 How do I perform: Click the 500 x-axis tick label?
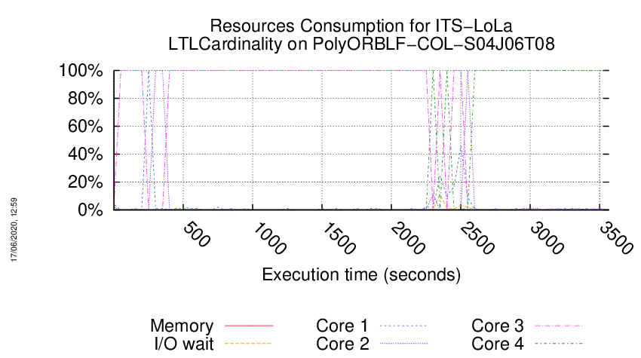pyautogui.click(x=196, y=234)
